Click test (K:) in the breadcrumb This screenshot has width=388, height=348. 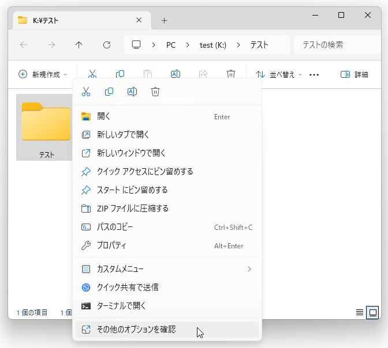(x=213, y=45)
